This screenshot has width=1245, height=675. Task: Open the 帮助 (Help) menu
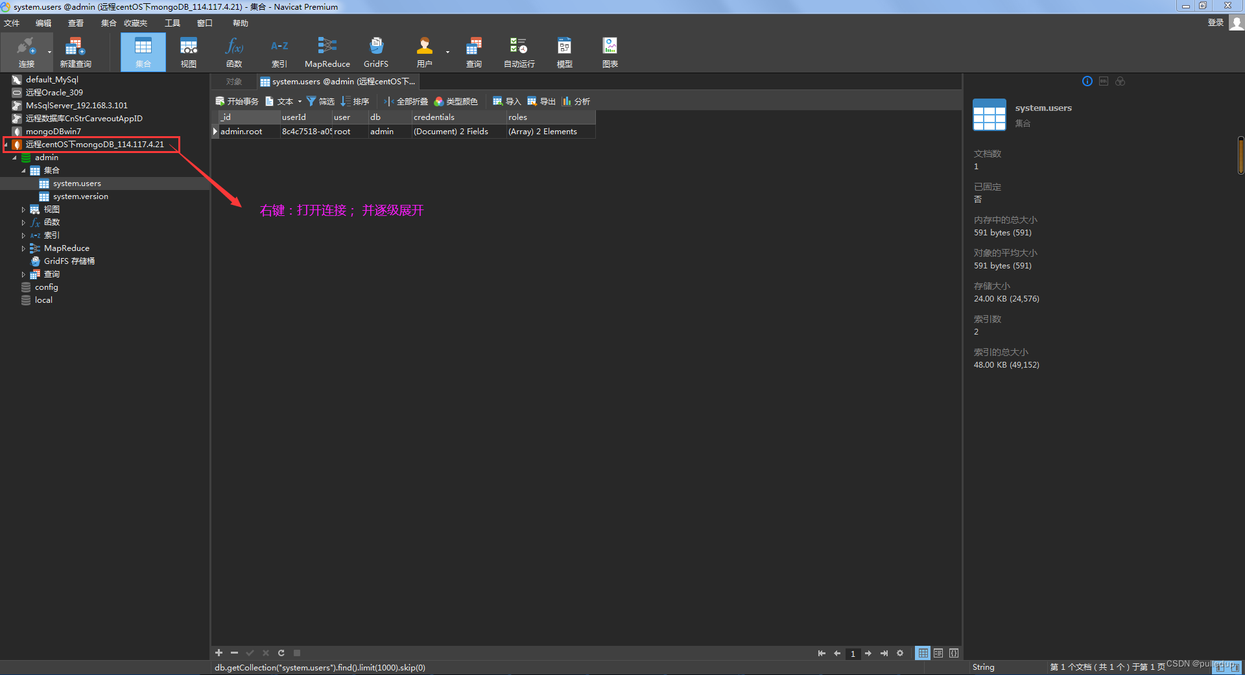[x=241, y=23]
